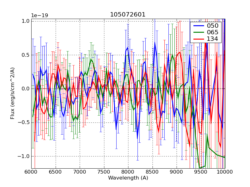The height and width of the screenshot is (187, 250).
Task: Click the 7500 x-axis tick label
Action: coord(104,172)
